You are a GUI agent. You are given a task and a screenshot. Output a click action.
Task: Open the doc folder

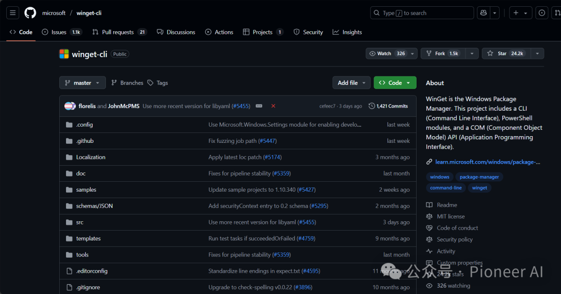[81, 173]
